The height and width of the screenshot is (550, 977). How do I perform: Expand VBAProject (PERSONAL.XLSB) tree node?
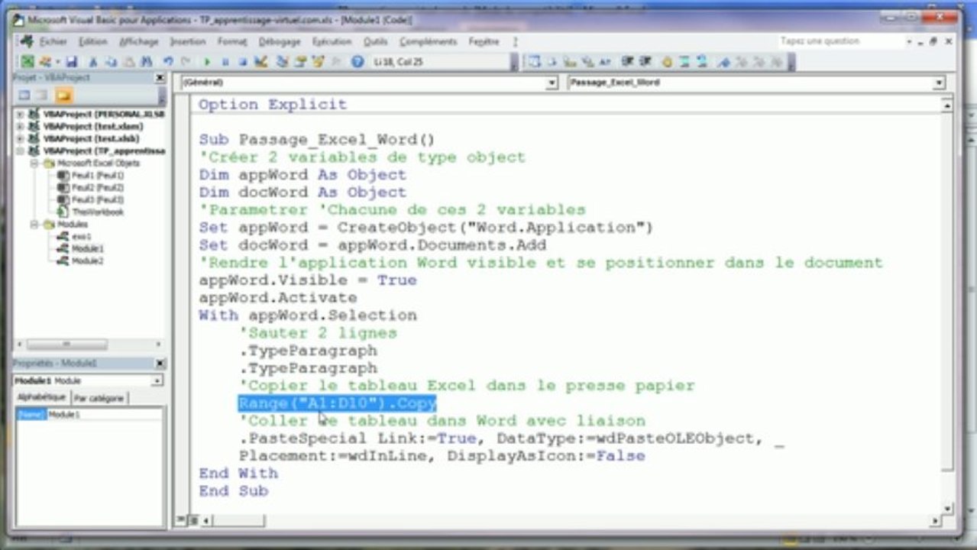click(20, 114)
